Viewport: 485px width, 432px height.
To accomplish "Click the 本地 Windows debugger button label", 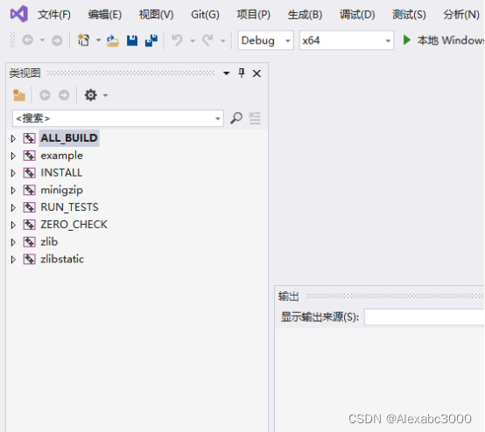I will click(x=451, y=40).
